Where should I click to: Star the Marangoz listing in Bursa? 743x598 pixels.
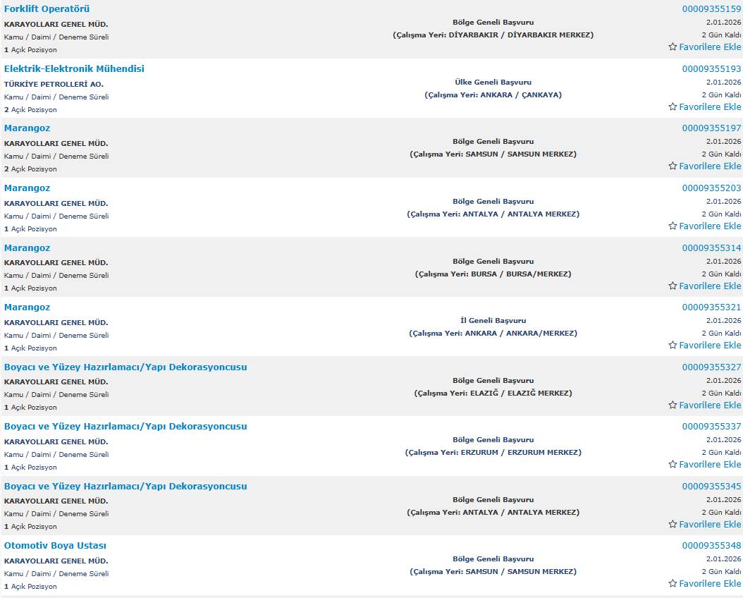673,286
